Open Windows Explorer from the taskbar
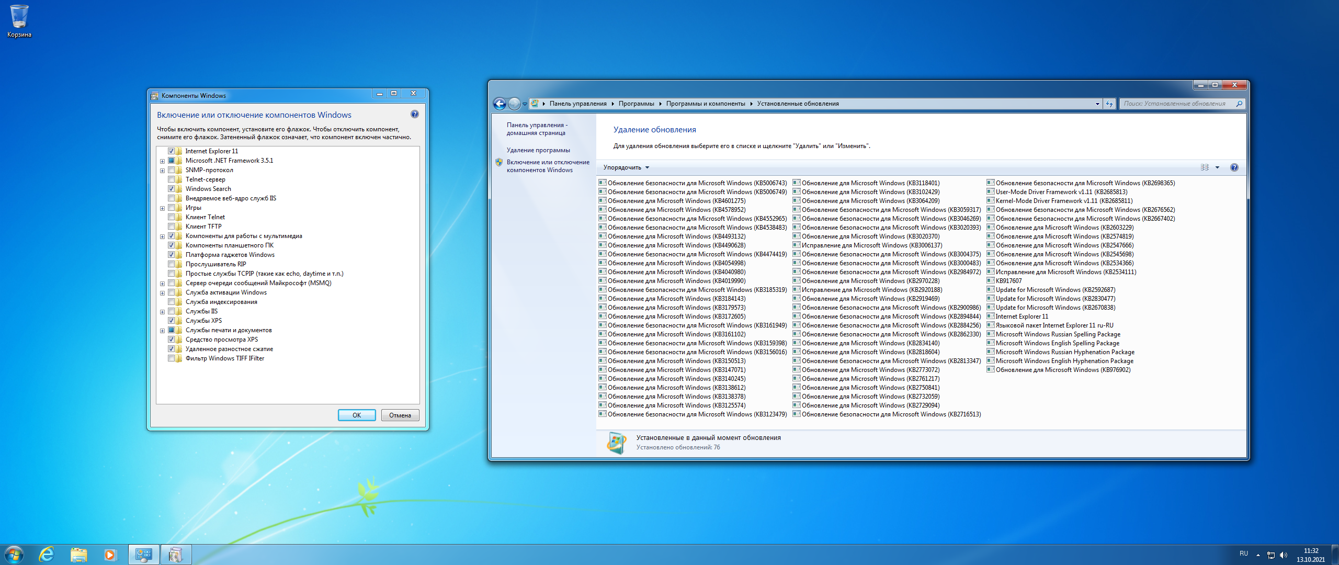The image size is (1339, 565). click(x=78, y=555)
